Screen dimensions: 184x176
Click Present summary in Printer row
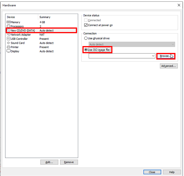[x=44, y=47]
